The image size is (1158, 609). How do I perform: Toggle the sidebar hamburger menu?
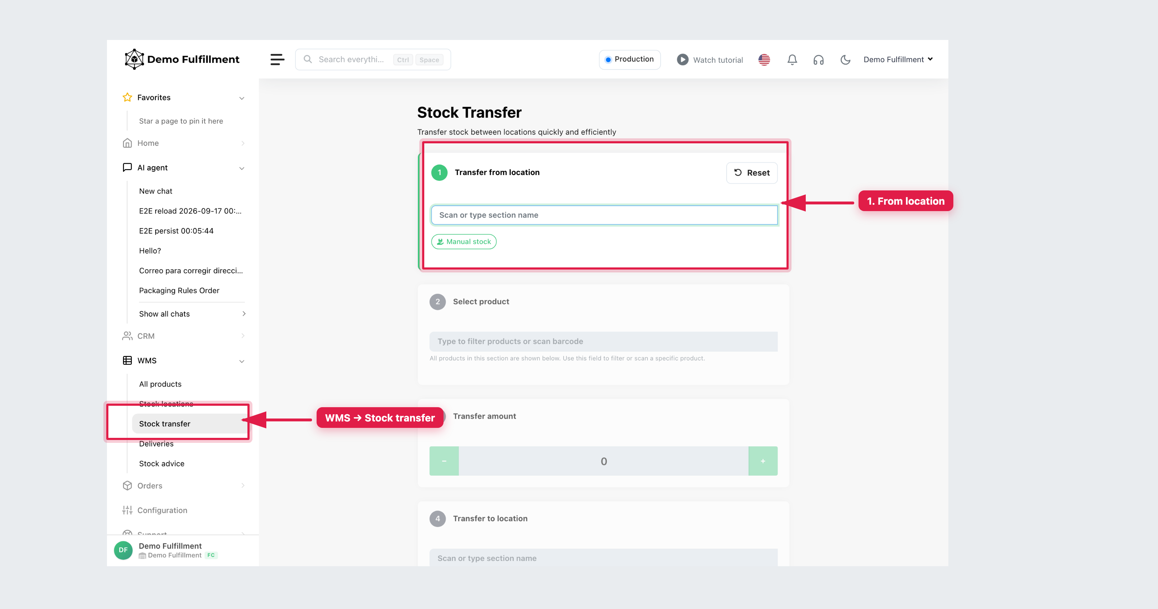tap(277, 59)
